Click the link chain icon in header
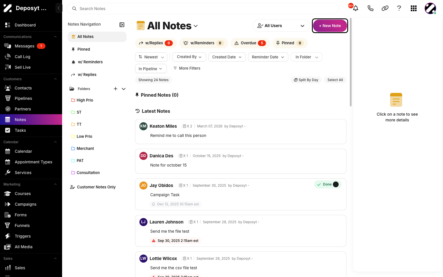This screenshot has width=443, height=277. coord(385,8)
